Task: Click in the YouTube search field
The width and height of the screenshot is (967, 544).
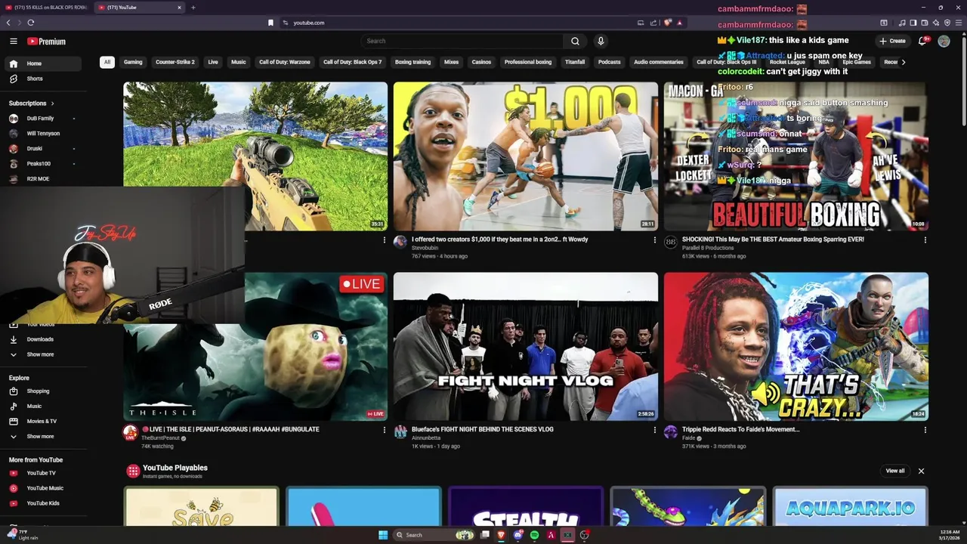Action: [x=462, y=41]
